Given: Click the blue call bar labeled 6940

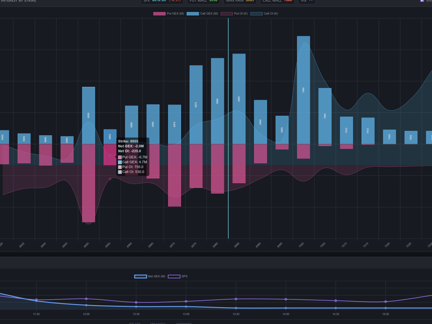Looking at the screenshot, I should click(x=45, y=140).
